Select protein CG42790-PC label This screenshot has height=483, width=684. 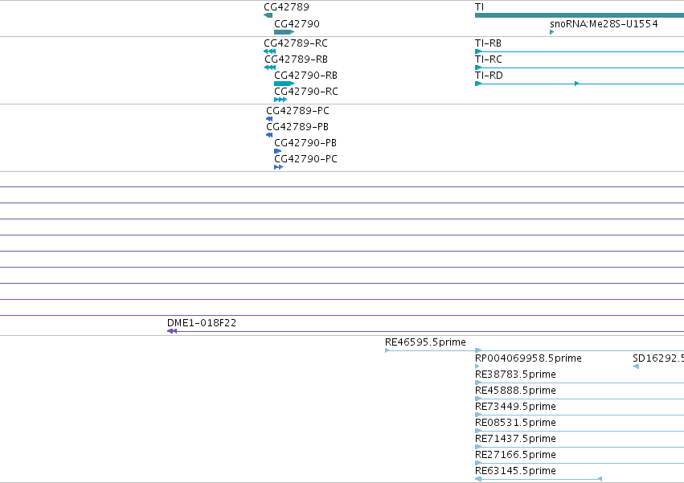[305, 159]
